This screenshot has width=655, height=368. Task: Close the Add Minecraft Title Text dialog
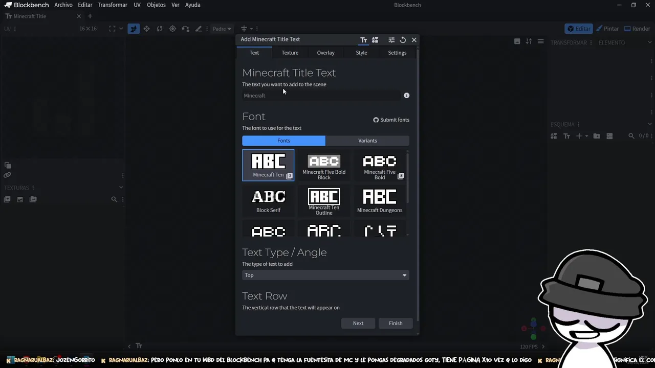tap(414, 40)
